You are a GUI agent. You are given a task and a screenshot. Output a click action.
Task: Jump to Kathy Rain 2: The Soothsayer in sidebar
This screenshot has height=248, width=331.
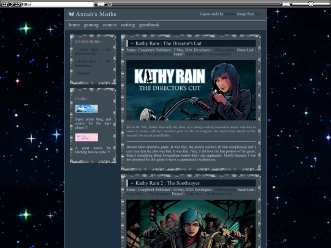[x=93, y=63]
